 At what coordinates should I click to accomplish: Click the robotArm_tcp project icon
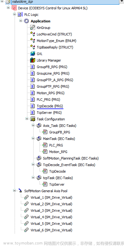(x=8, y=2)
